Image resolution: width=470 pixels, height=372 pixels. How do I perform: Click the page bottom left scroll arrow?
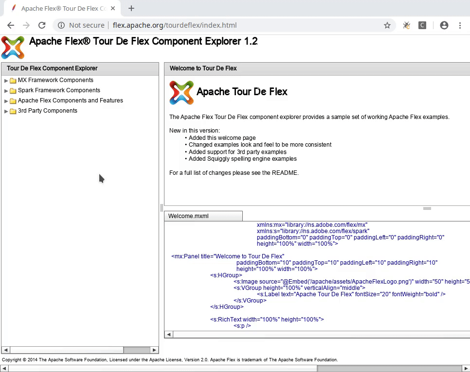click(x=4, y=369)
